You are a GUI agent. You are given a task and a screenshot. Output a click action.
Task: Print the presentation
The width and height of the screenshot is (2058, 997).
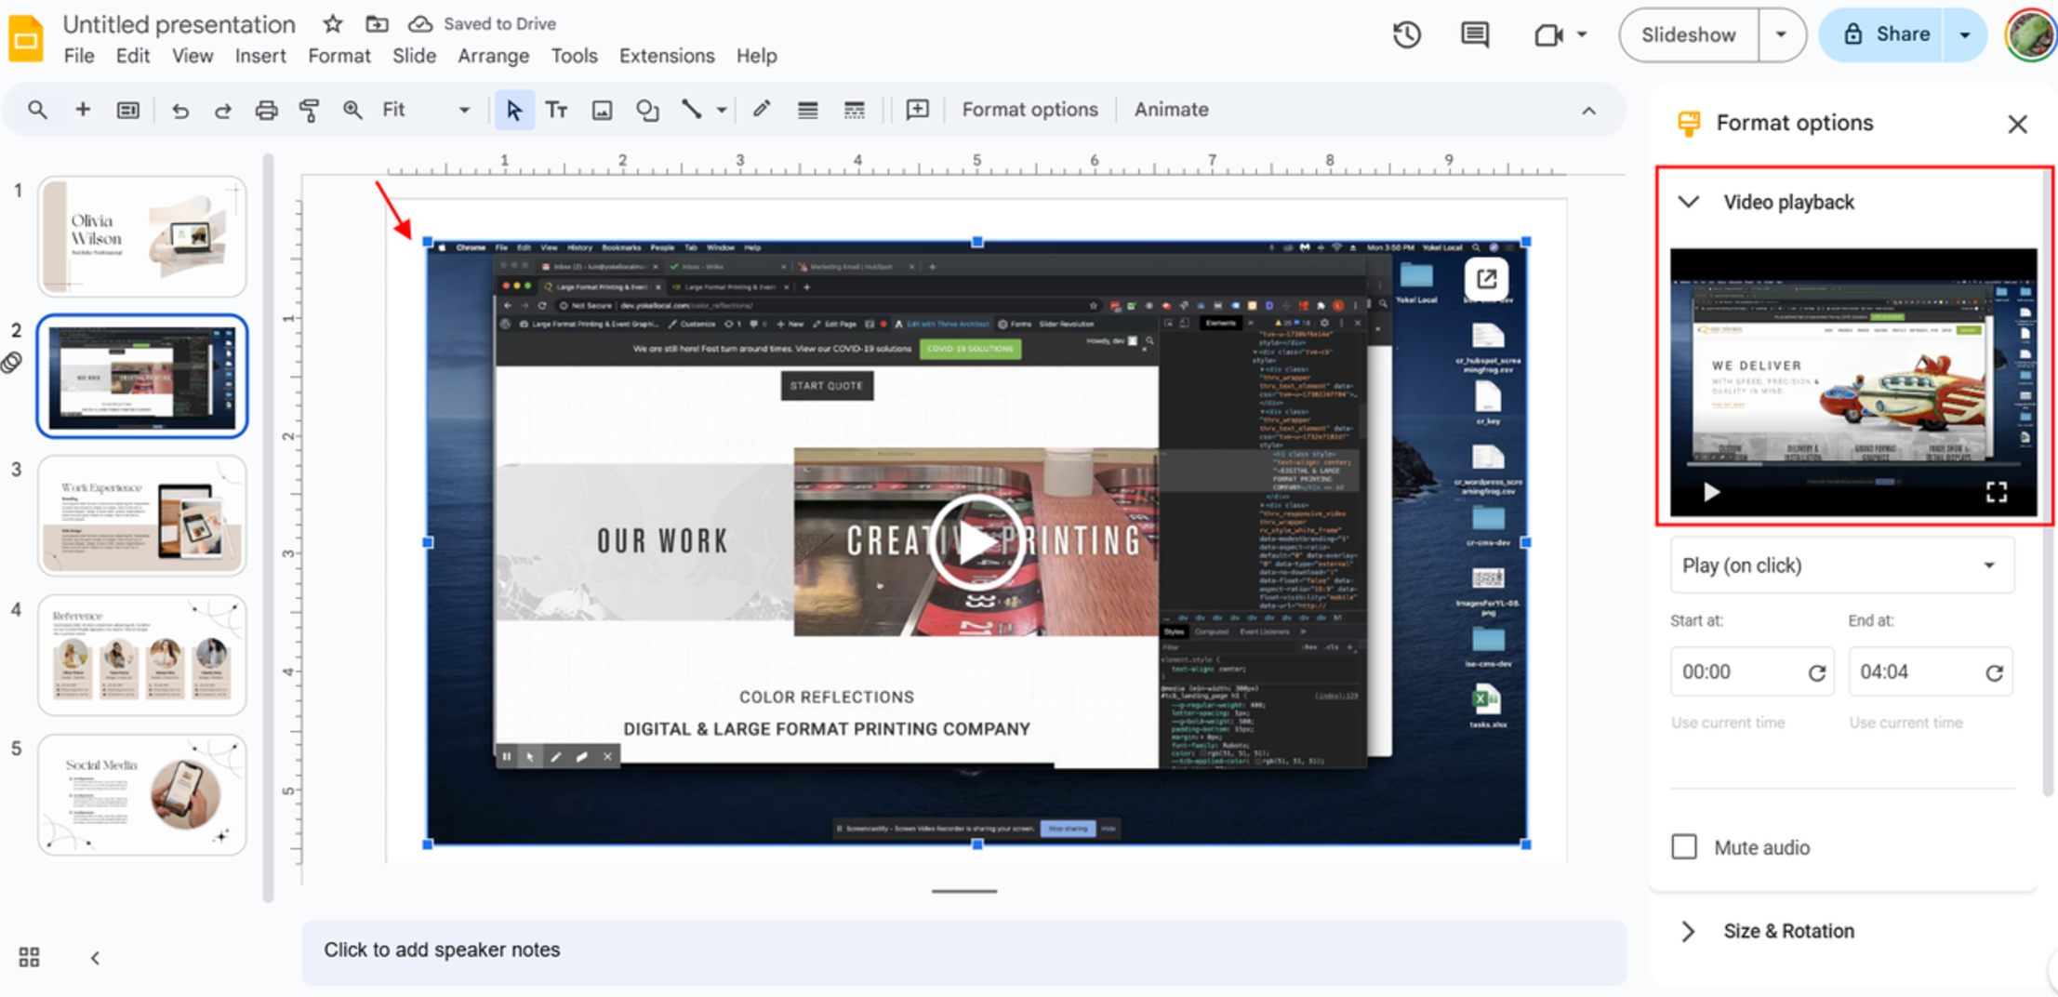point(266,111)
